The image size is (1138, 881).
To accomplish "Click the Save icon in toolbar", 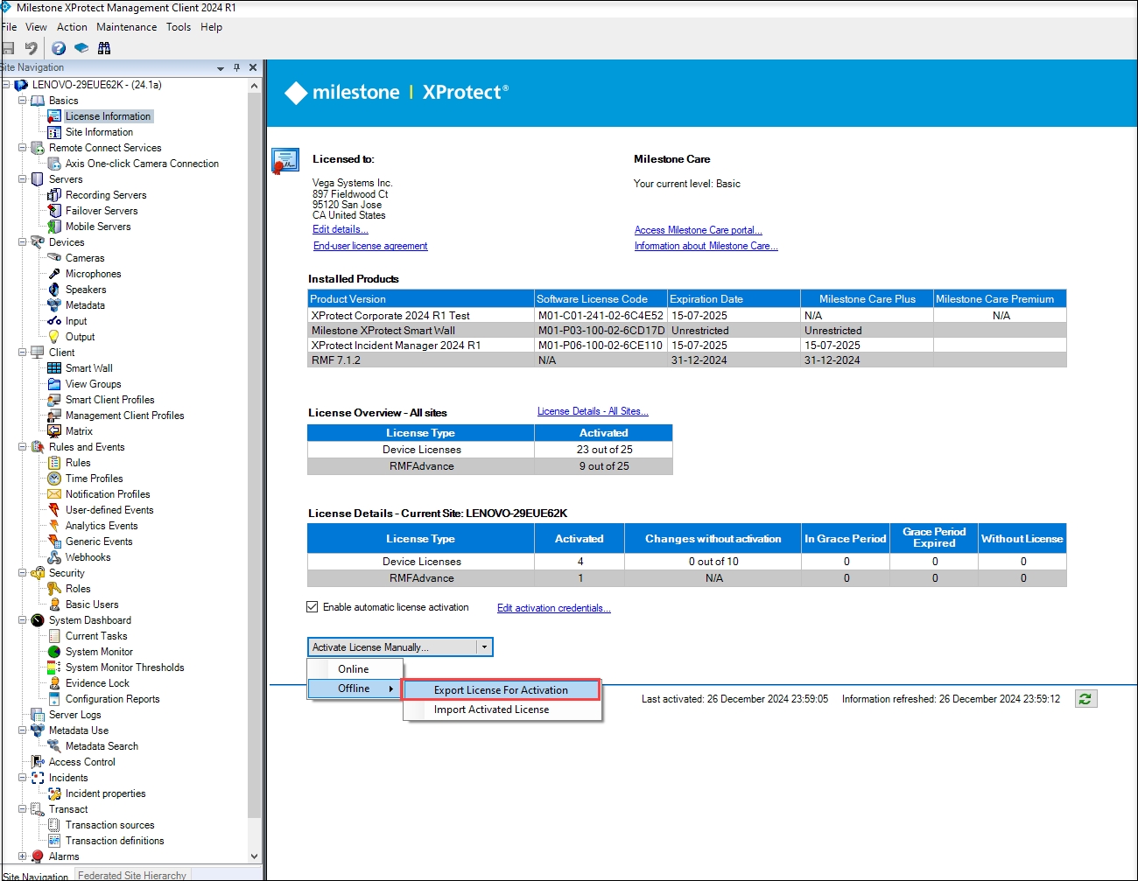I will click(x=8, y=48).
